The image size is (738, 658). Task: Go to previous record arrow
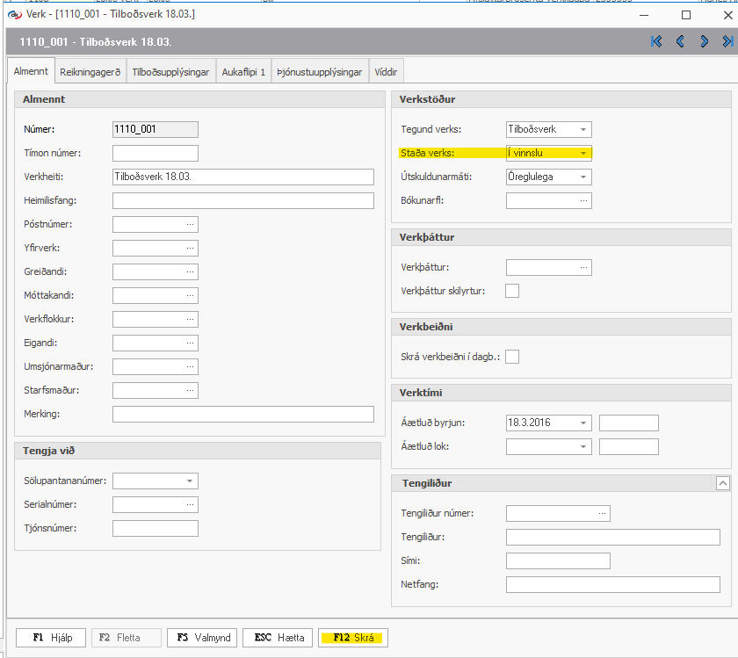pos(680,41)
